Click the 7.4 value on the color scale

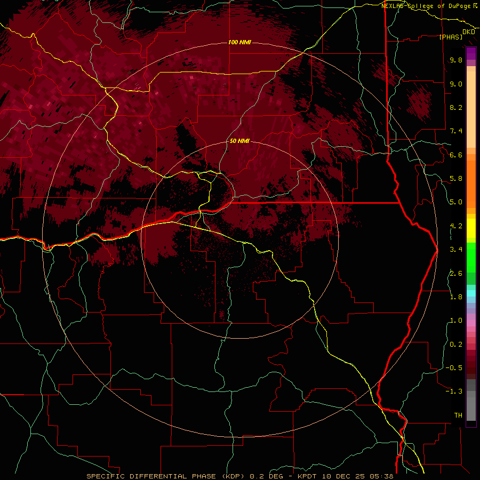[456, 131]
